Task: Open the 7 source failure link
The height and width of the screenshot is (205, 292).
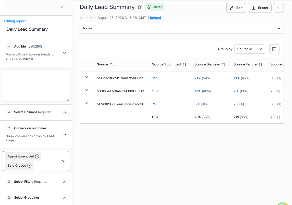Action: click(x=234, y=104)
